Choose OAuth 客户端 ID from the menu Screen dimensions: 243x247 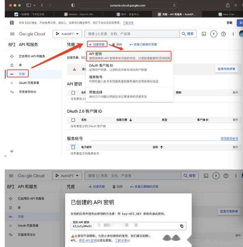129,68
